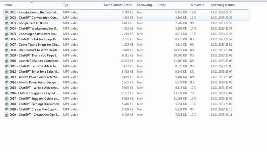Select the file icon for 0005 Choosing a Sales Letter
Viewport: 267px width, 152px height.
click(6, 34)
